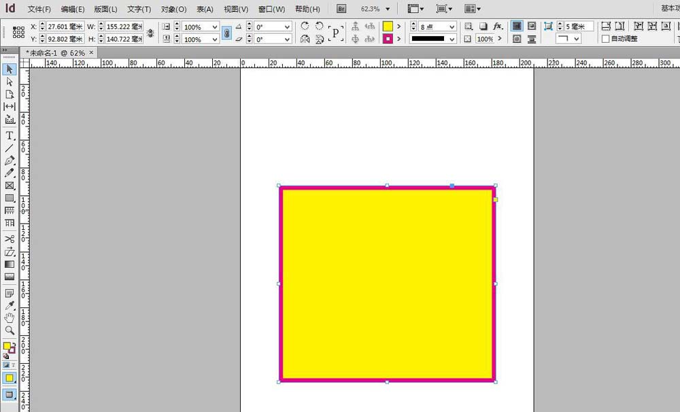Open the 表(A) menu

205,9
